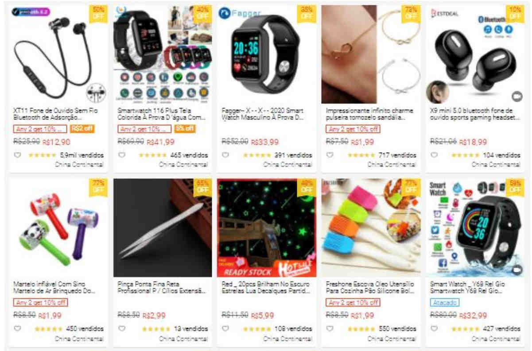The height and width of the screenshot is (351, 532).
Task: Play video icon on Y68 Smart Watch image
Action: tap(516, 270)
